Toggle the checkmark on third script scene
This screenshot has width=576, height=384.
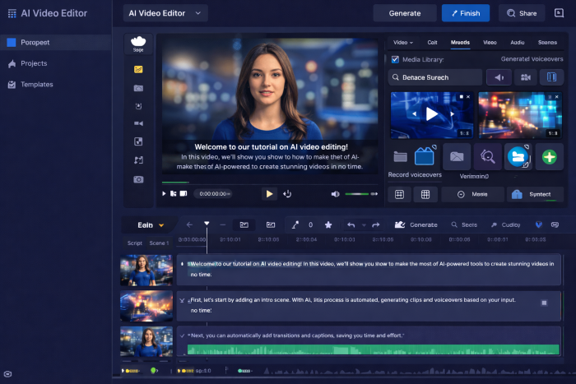182,335
